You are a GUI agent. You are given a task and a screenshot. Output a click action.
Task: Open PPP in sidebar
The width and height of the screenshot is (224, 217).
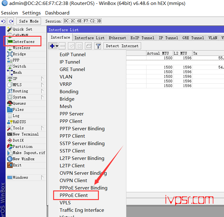[27, 60]
